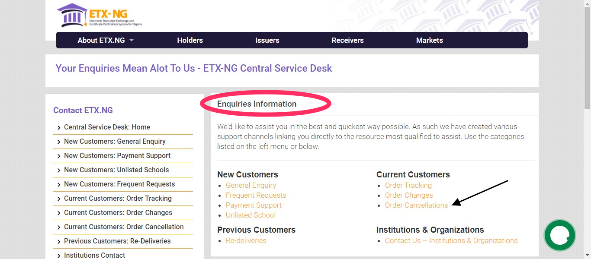Click Contact Us for Institutions & Organizations
The height and width of the screenshot is (259, 591).
pyautogui.click(x=451, y=240)
